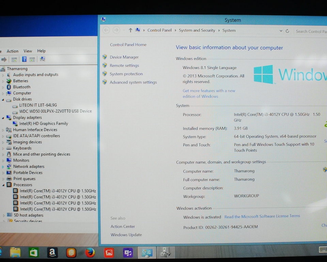Click System and Security in the breadcrumb
The image size is (327, 262).
point(197,30)
